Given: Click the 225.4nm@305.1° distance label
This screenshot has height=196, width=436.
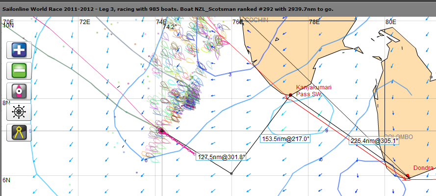Looking at the screenshot, I should point(374,141).
